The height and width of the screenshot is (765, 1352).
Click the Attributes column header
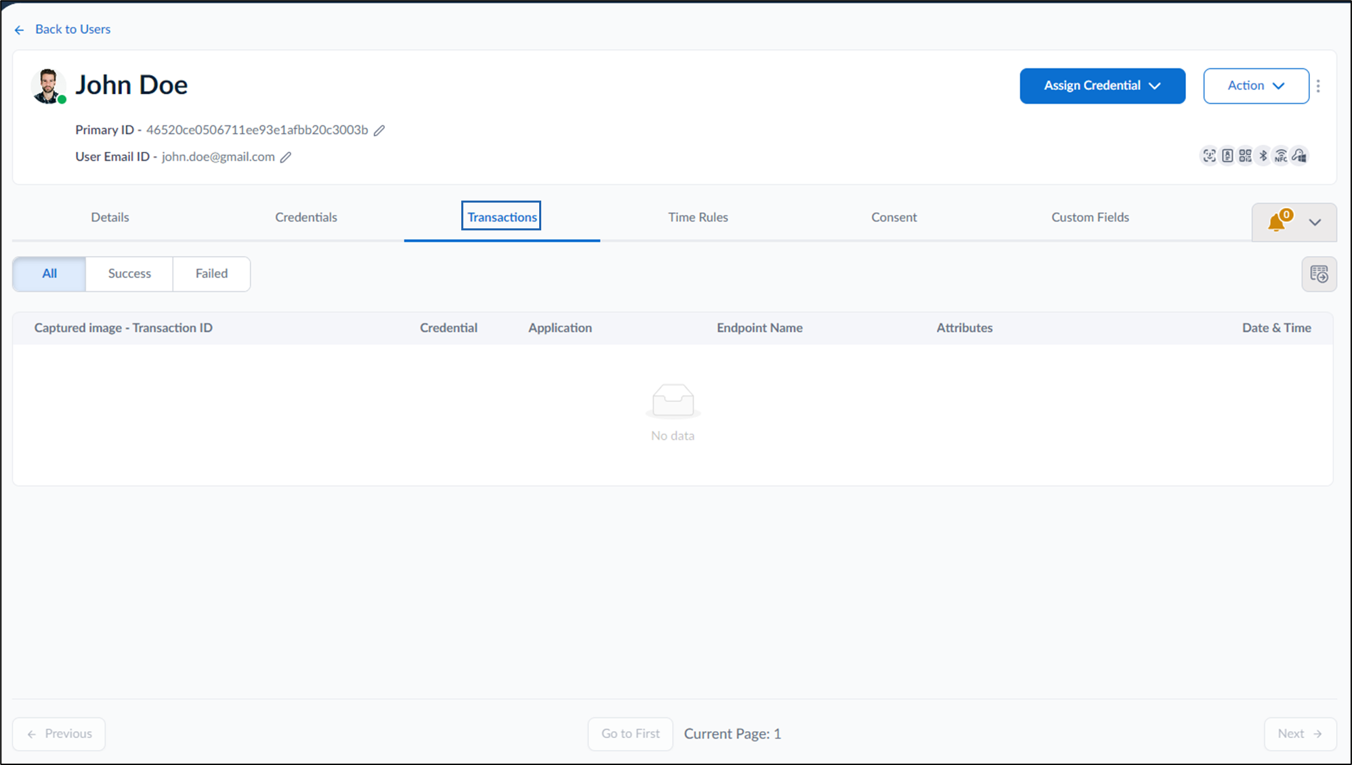coord(965,328)
